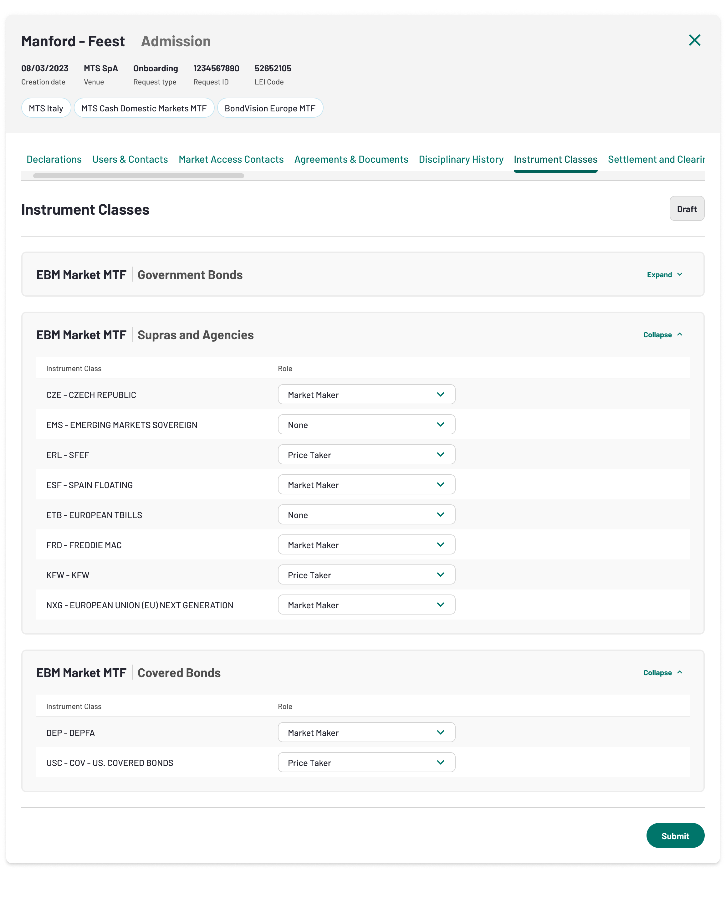Open role dropdown for ERL - SFEF
726x898 pixels.
366,455
